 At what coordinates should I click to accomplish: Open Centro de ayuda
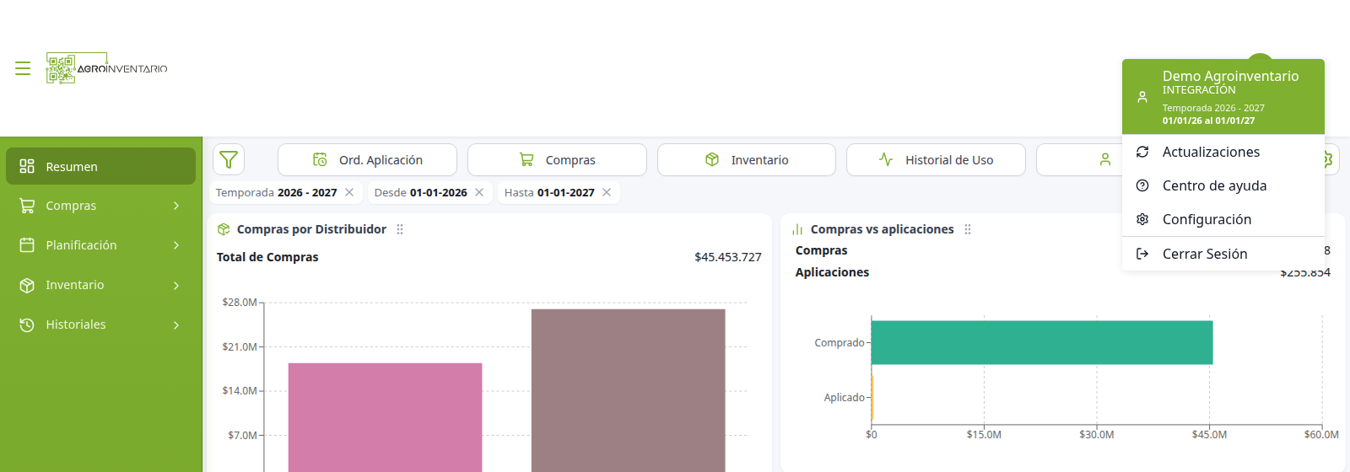click(1223, 185)
